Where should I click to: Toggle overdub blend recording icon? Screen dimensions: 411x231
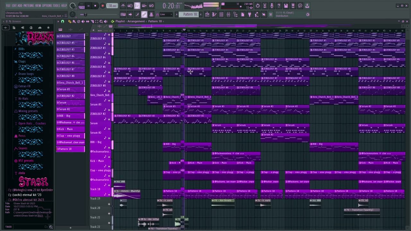(144, 6)
